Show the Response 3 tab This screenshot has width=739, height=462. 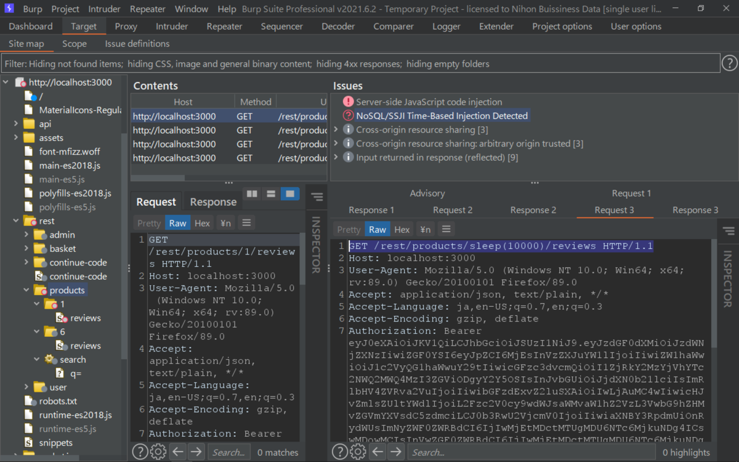[x=695, y=210]
